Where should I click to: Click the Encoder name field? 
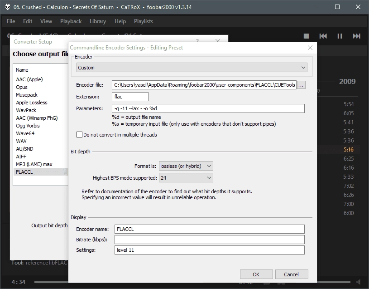[x=210, y=229]
